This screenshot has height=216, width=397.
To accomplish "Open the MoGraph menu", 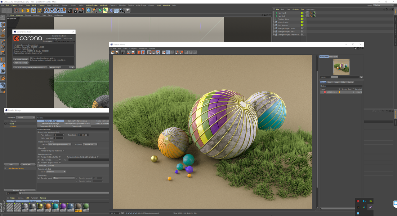I will [103, 5].
